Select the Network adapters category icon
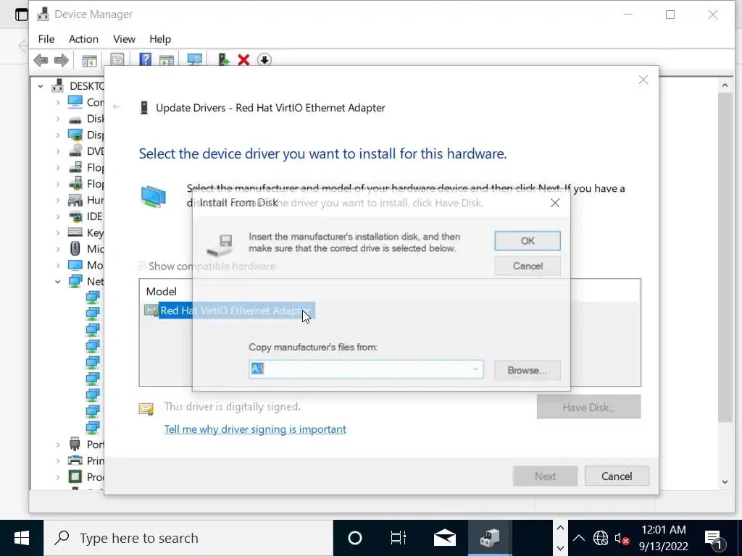The width and height of the screenshot is (742, 556). pos(75,282)
